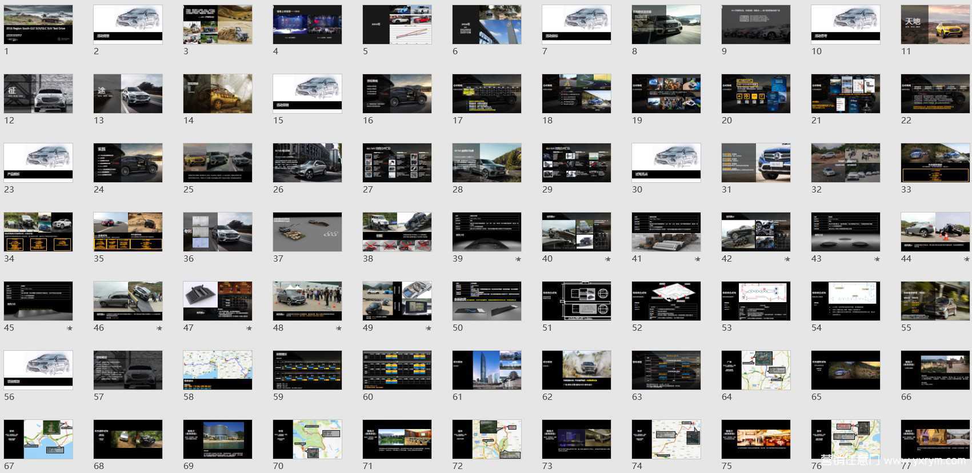
Task: Select slide 3 photo collage thumbnail
Action: pyautogui.click(x=218, y=25)
